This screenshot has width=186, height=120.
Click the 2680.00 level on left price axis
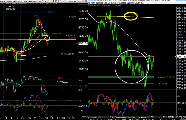click(83, 36)
